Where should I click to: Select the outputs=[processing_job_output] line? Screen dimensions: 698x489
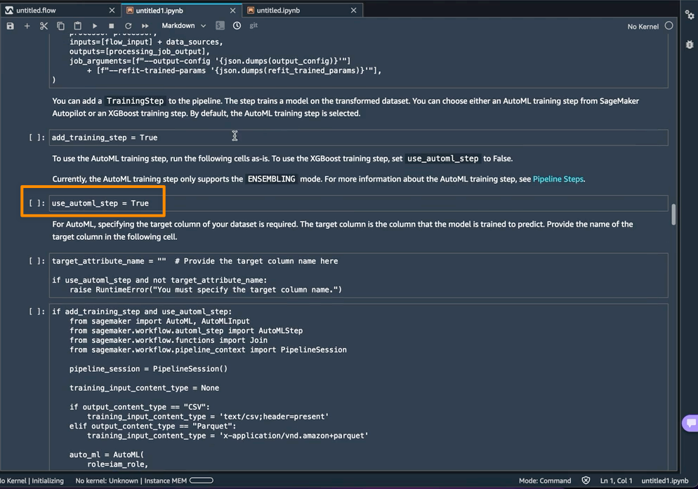pos(139,52)
